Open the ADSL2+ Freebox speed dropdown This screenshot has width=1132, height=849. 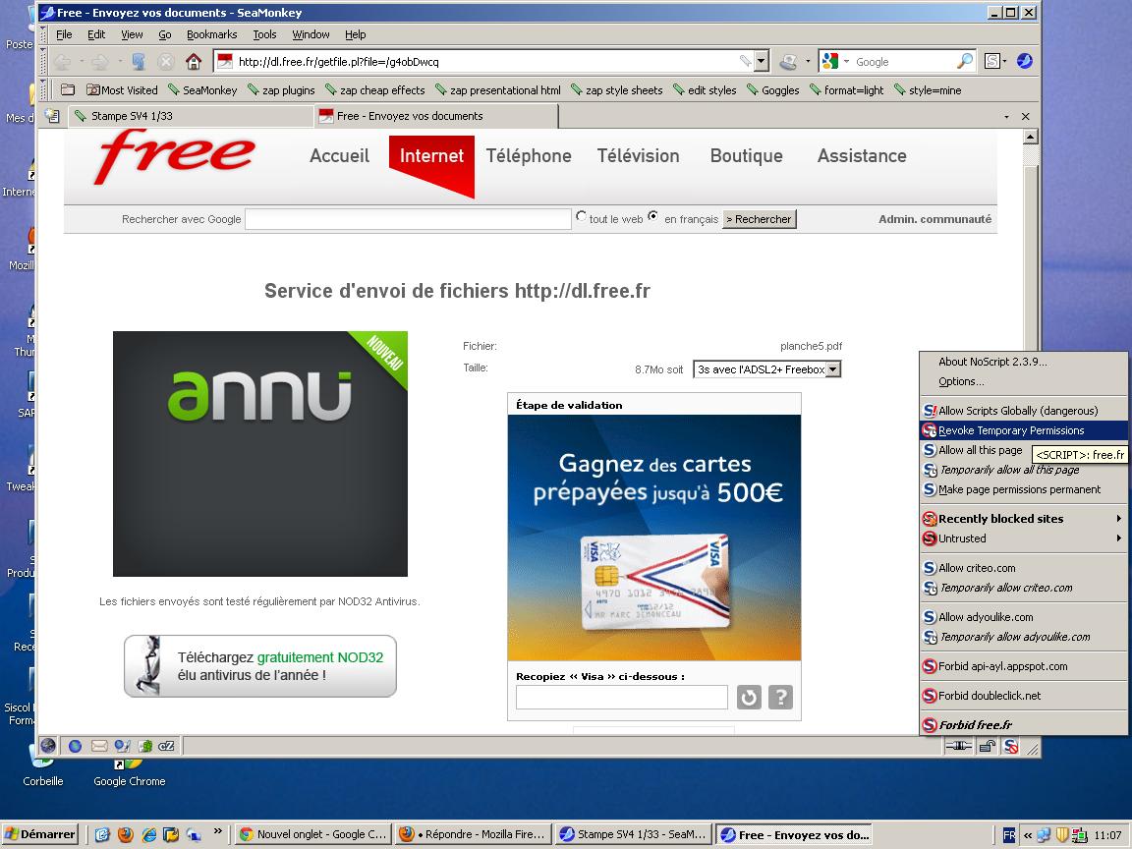(x=832, y=369)
